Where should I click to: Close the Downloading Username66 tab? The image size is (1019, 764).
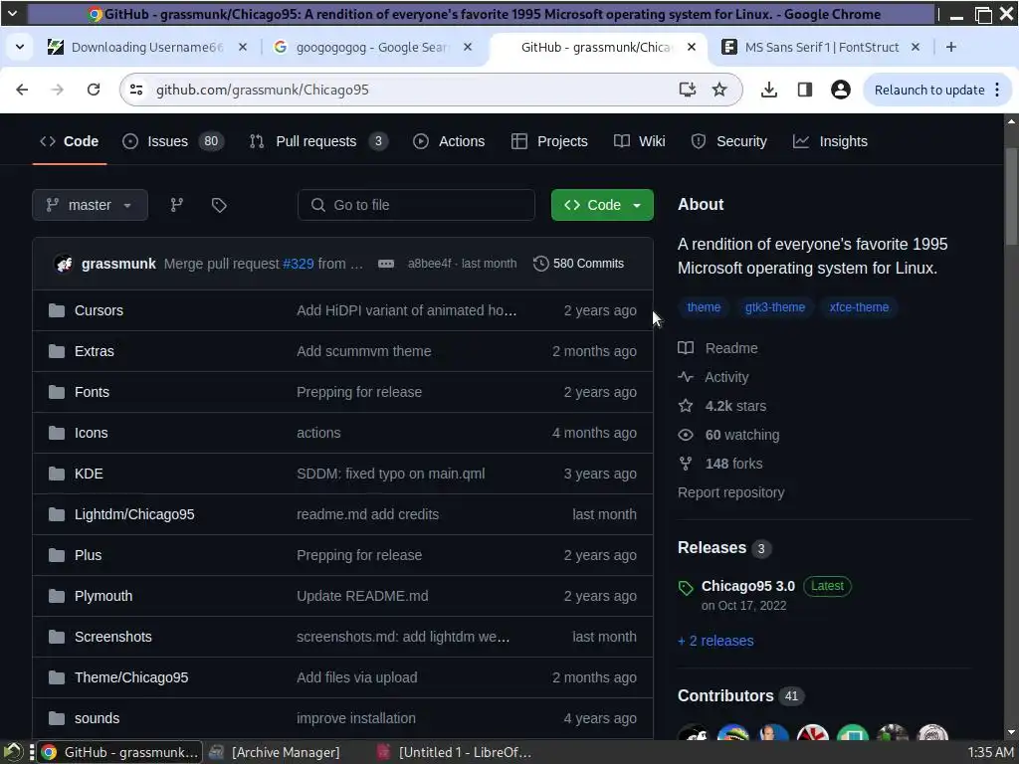(243, 47)
